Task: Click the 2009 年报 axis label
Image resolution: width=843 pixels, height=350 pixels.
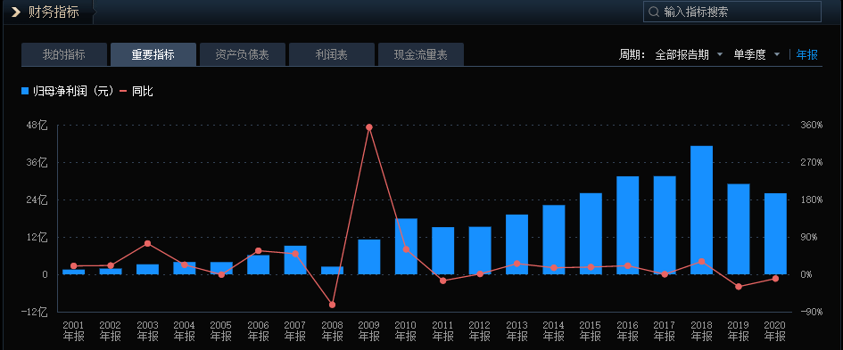Action: (368, 330)
